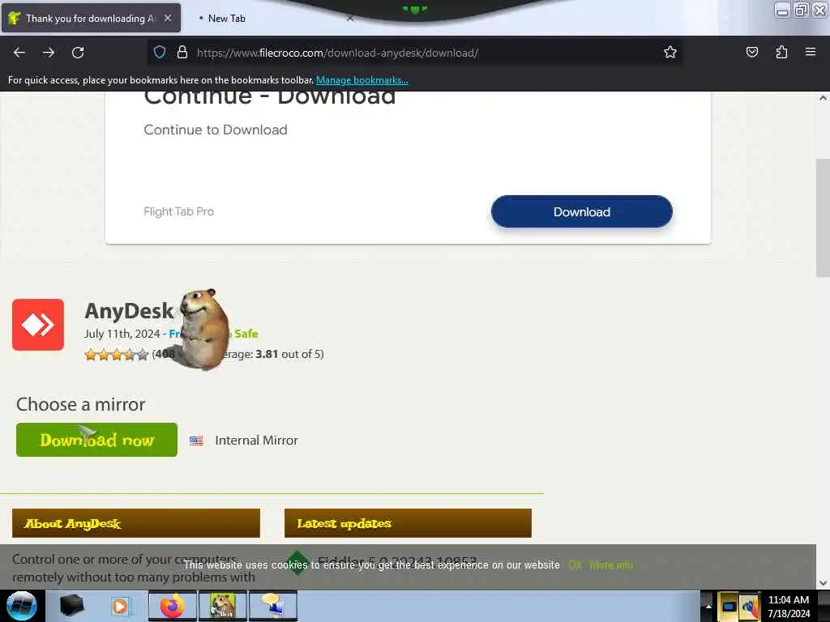Click the monitor system tray icon
830x622 pixels.
coord(729,606)
